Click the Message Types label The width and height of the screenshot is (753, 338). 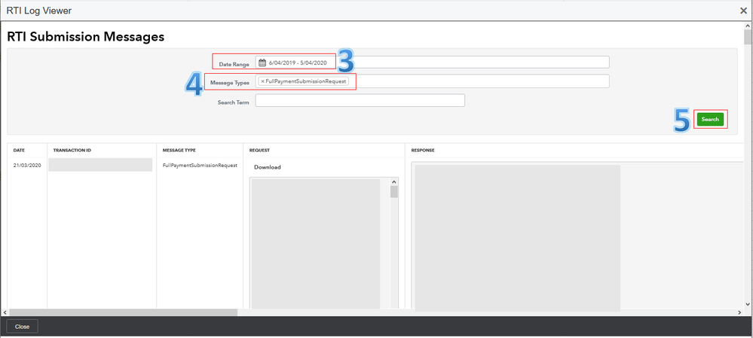(230, 83)
